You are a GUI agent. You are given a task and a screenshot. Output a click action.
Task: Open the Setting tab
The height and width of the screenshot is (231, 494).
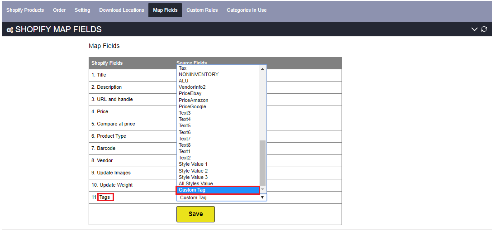tap(82, 10)
